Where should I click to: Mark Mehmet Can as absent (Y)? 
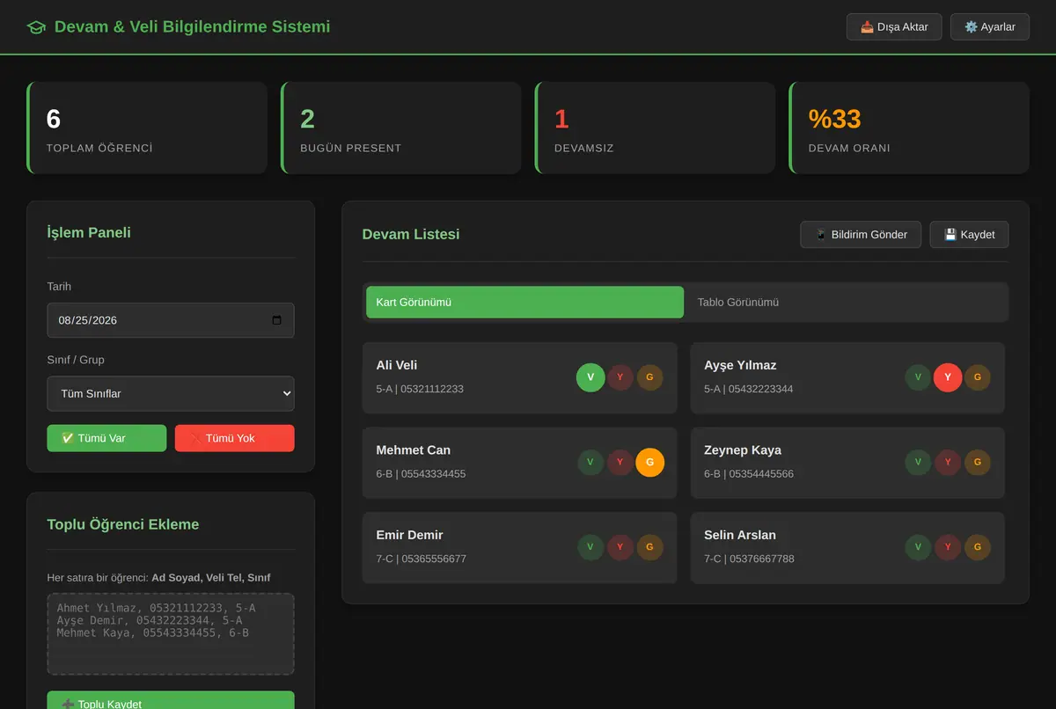pos(620,463)
